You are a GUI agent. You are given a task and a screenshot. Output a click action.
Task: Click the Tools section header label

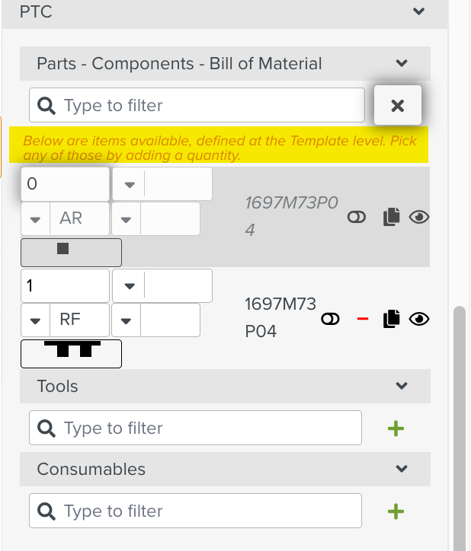57,386
